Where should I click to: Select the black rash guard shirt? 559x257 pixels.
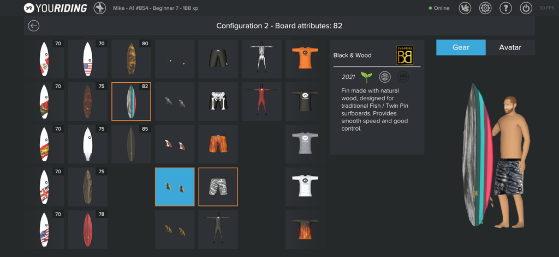(305, 102)
